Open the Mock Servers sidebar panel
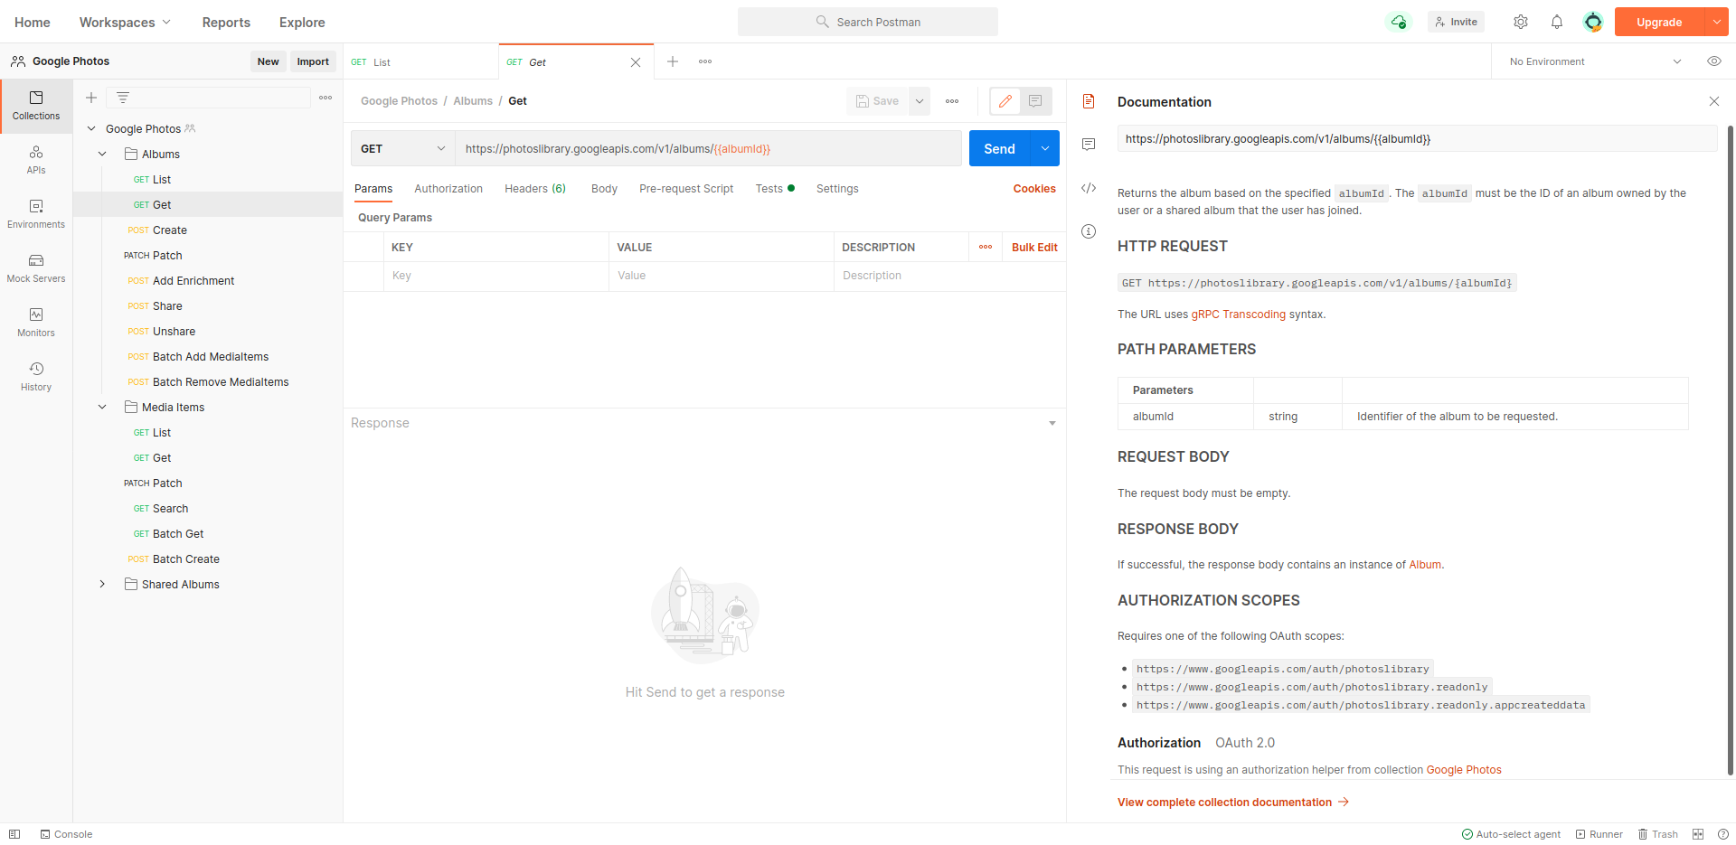This screenshot has width=1736, height=845. pyautogui.click(x=36, y=268)
